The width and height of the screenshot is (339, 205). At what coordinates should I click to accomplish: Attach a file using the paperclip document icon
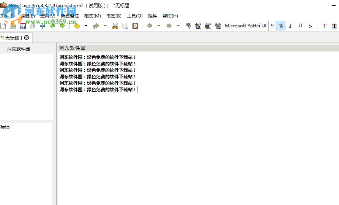218,26
